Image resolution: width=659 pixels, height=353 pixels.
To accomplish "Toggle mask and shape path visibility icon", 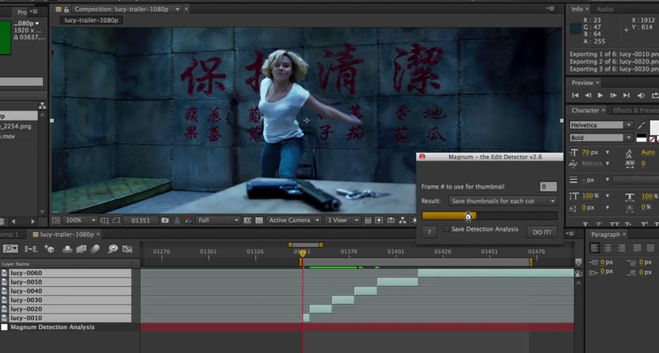I will click(x=116, y=220).
